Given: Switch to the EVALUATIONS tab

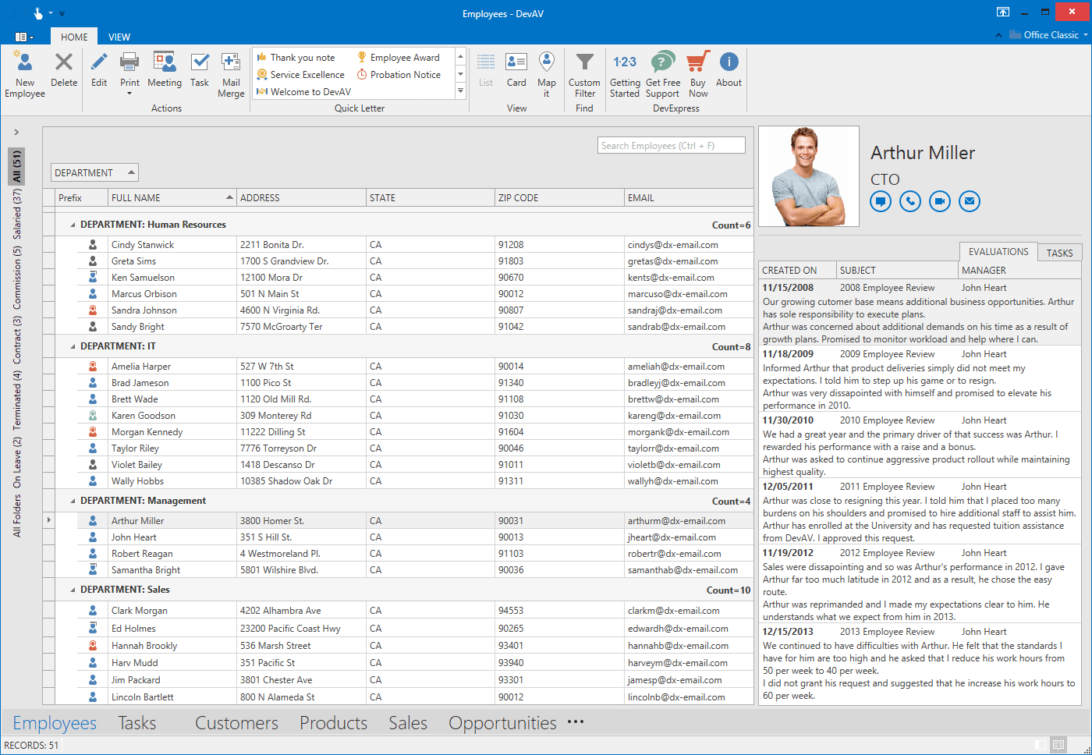Looking at the screenshot, I should tap(998, 251).
